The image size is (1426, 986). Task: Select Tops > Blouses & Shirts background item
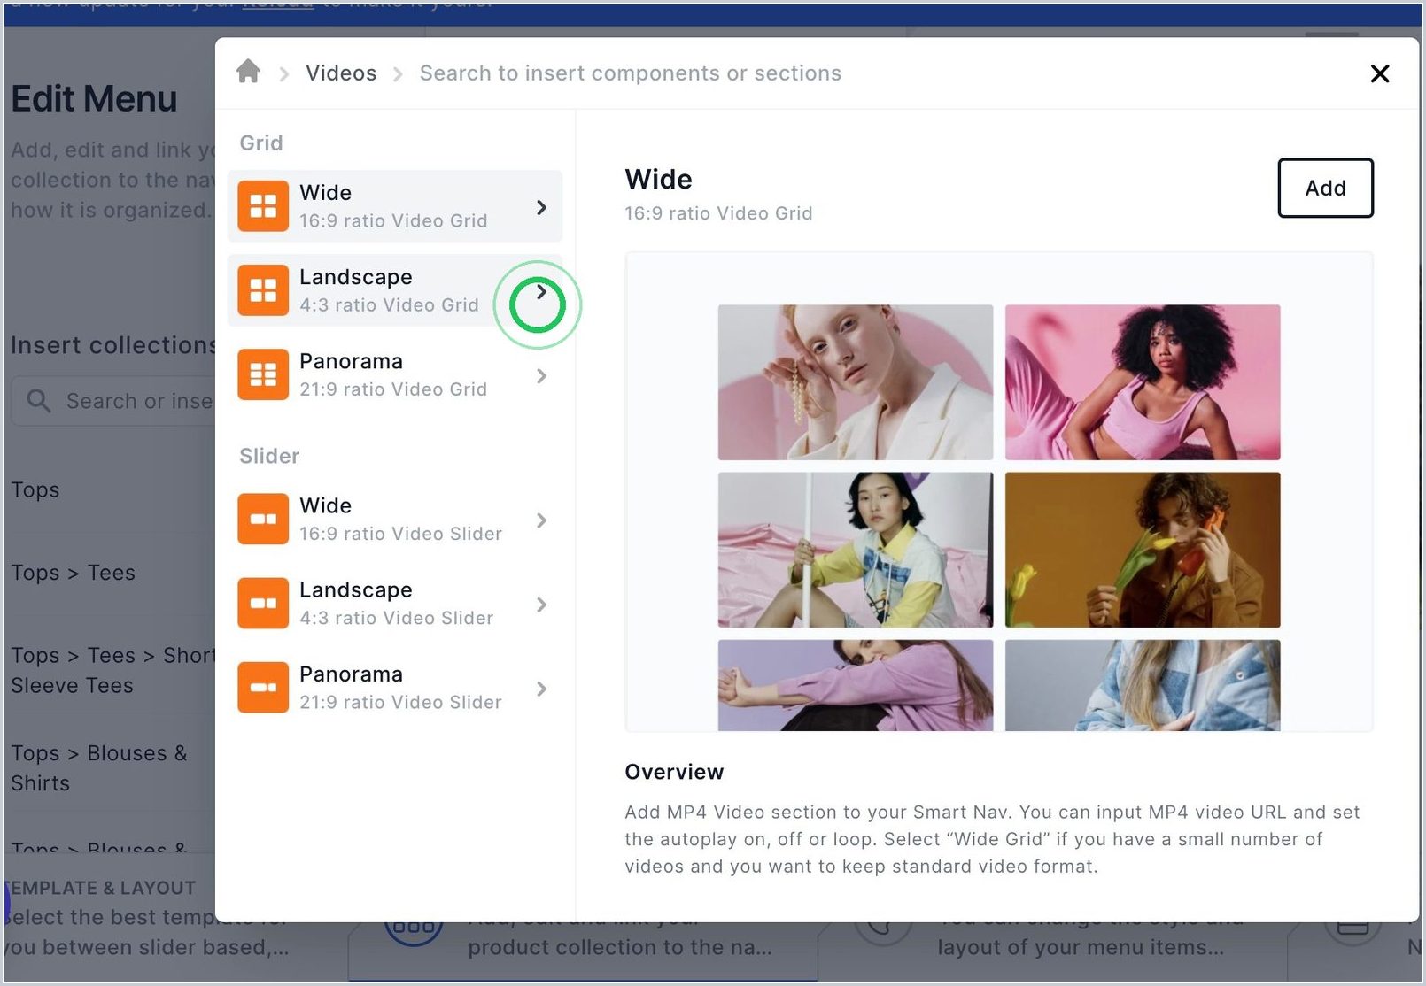pyautogui.click(x=99, y=768)
